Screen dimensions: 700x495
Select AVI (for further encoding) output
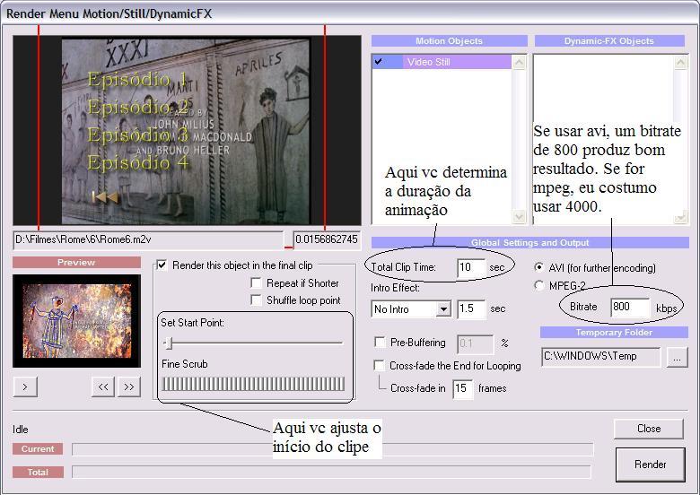(x=538, y=267)
